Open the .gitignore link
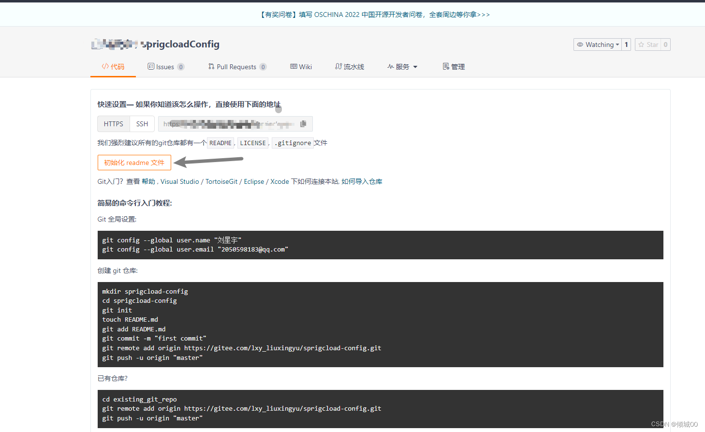The image size is (705, 432). point(293,143)
